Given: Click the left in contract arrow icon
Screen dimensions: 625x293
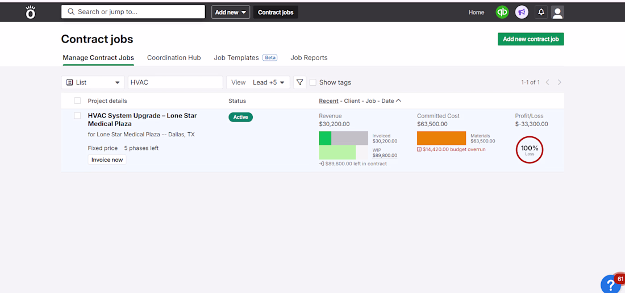Looking at the screenshot, I should (x=321, y=164).
